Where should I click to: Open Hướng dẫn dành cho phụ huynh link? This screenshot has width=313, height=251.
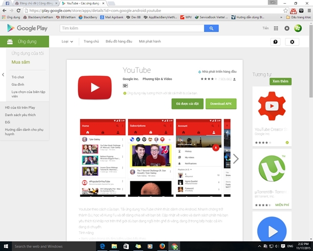[24, 132]
